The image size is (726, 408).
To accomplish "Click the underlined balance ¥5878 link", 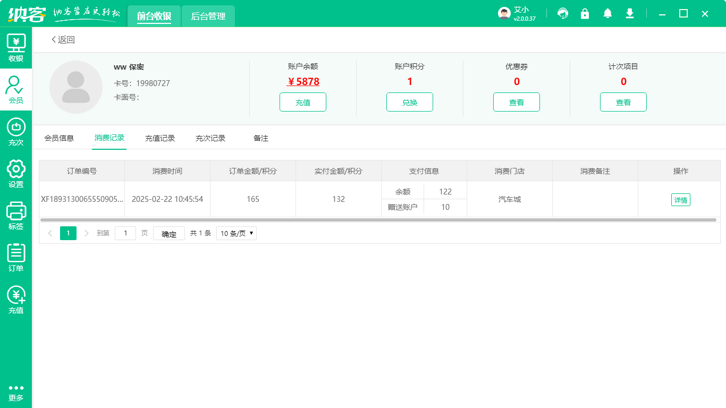I will [303, 82].
